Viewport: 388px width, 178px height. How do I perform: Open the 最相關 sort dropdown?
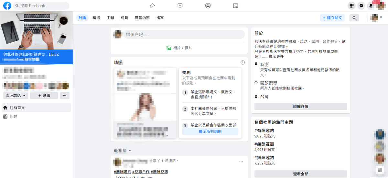tap(123, 151)
